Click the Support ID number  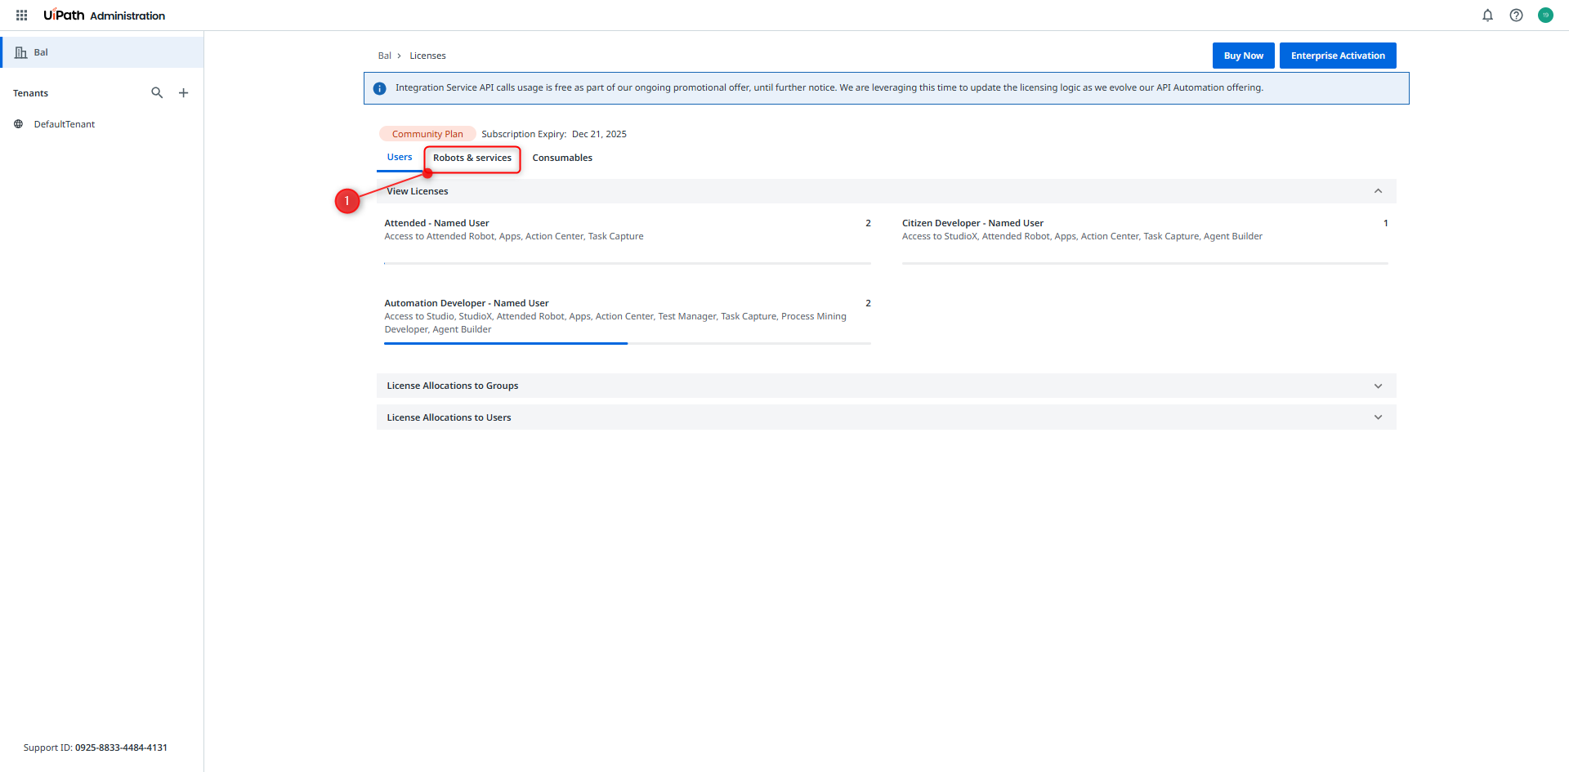click(121, 747)
